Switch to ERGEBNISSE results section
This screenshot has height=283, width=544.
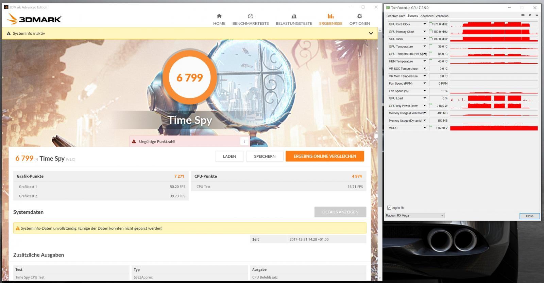330,19
